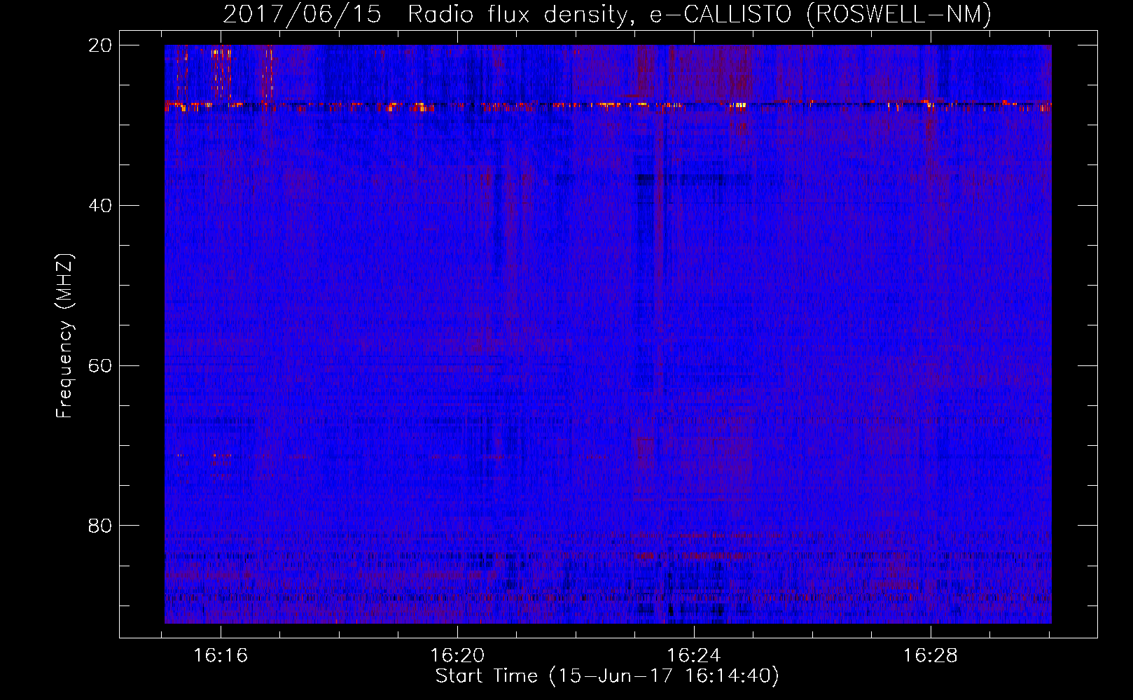Image resolution: width=1133 pixels, height=700 pixels.
Task: Click the 16:16 time tick label
Action: point(221,655)
